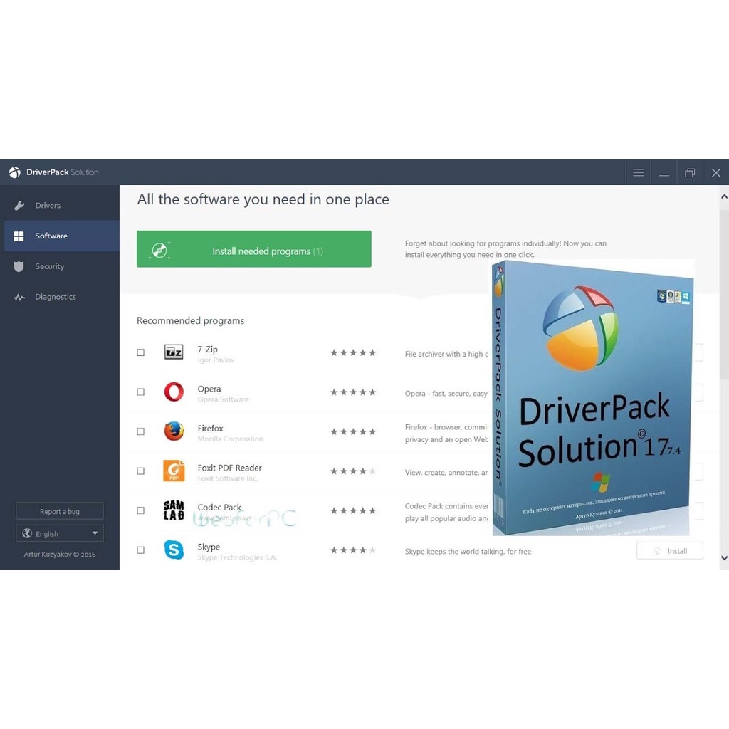This screenshot has height=729, width=729.
Task: Click the 7-Zip program icon
Action: [174, 352]
